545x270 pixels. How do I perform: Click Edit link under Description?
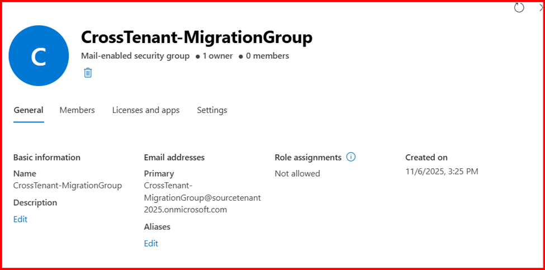pyautogui.click(x=20, y=219)
